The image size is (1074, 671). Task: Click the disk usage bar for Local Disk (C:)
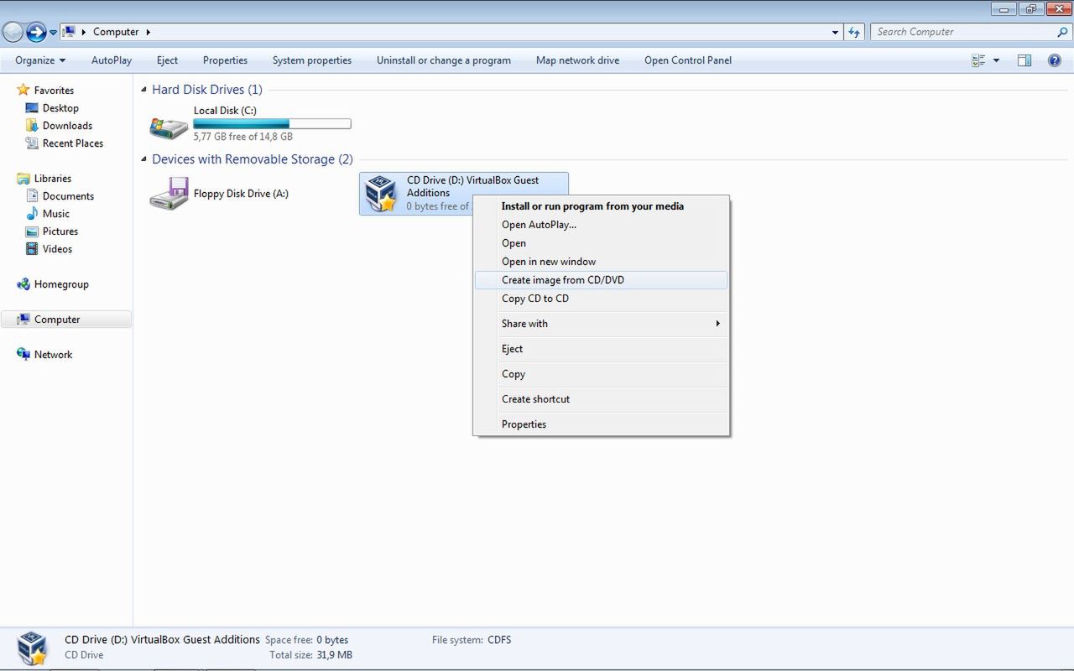[271, 122]
